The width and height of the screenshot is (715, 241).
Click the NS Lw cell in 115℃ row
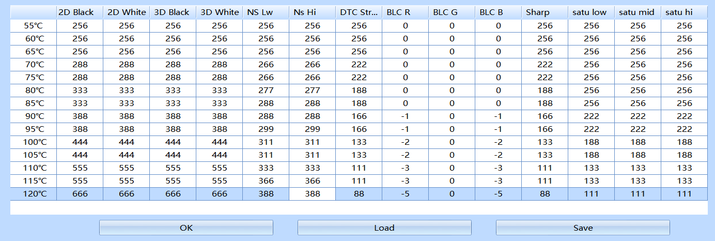(266, 181)
